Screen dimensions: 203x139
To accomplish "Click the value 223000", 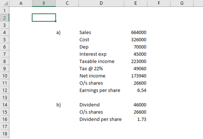I will [x=138, y=61].
